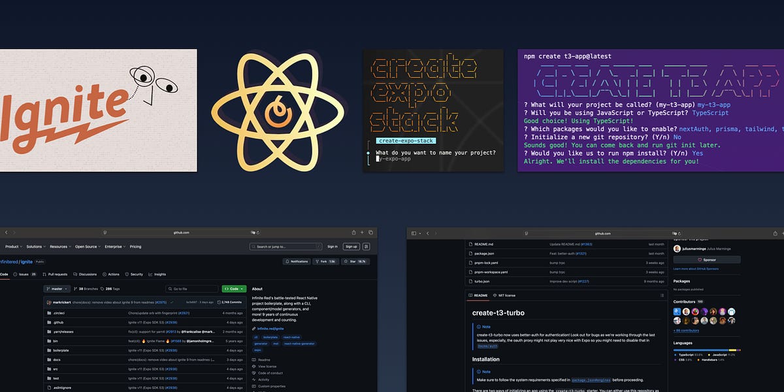This screenshot has width=784, height=392.
Task: Toggle Safari's sidebar on the create-t3-turbo window
Action: 413,233
